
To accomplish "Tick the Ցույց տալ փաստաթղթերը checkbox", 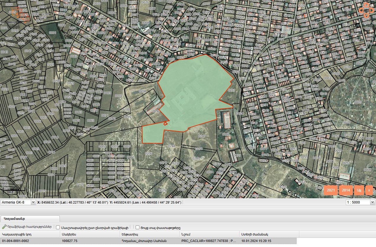I will pos(137,227).
